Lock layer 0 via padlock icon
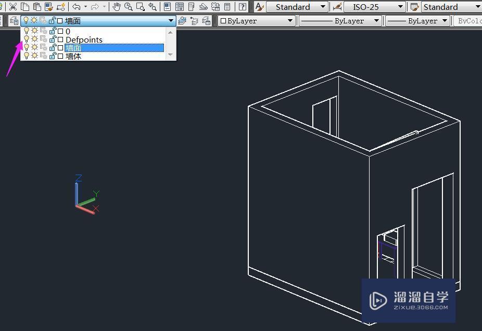482x331 pixels. tap(53, 31)
